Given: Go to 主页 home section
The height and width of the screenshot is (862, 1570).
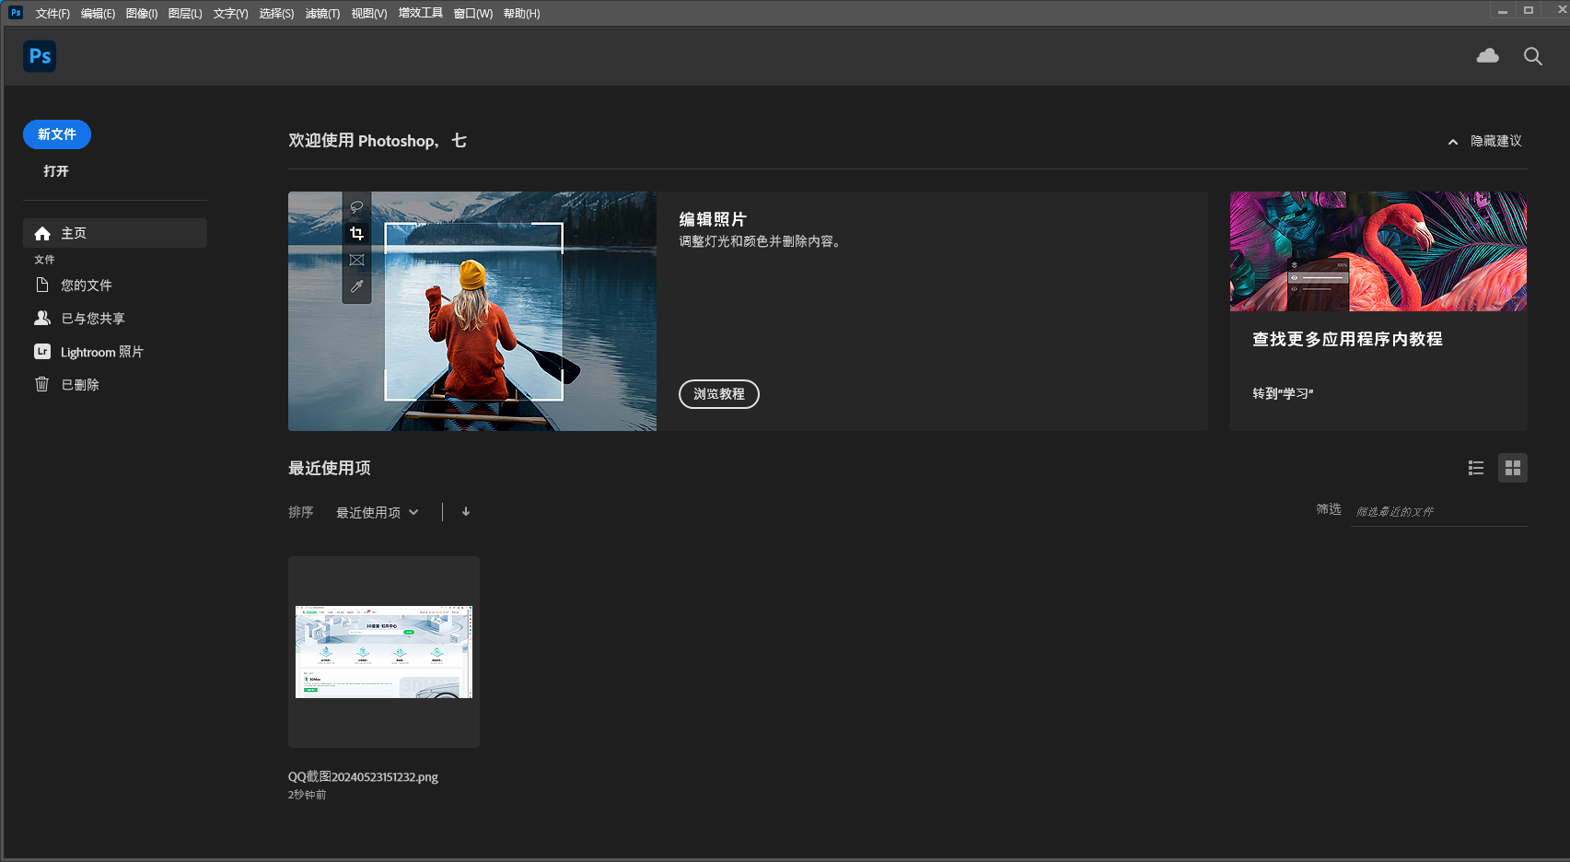Looking at the screenshot, I should [x=74, y=233].
